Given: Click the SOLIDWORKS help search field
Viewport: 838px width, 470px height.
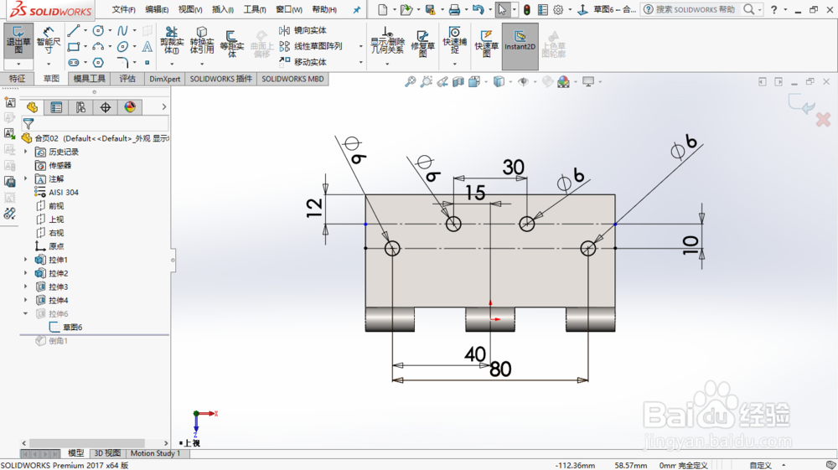Looking at the screenshot, I should pyautogui.click(x=695, y=9).
